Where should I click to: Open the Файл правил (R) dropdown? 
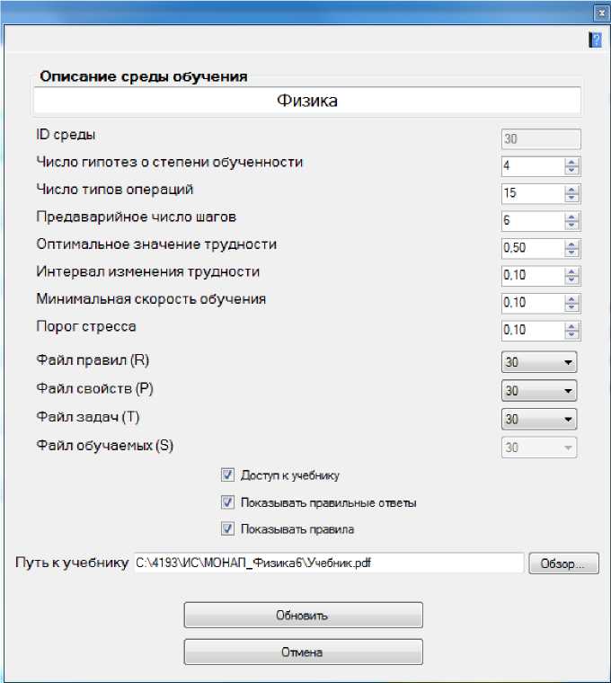click(539, 363)
